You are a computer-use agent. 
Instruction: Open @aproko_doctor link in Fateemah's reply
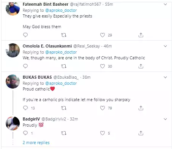[x=61, y=10]
